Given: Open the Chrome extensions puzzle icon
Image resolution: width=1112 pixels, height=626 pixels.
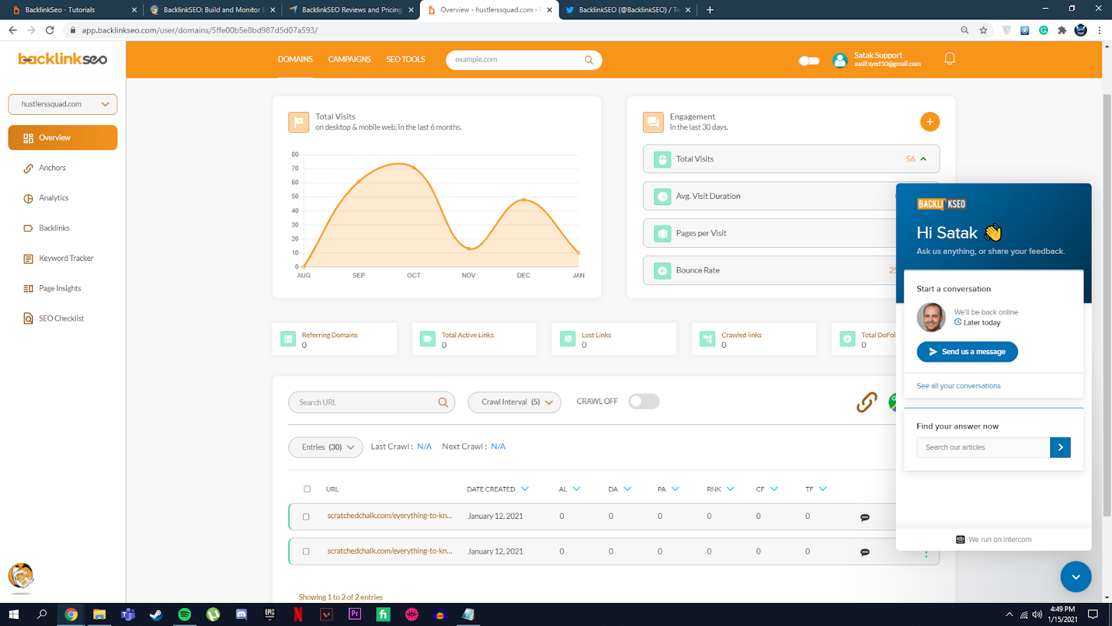Looking at the screenshot, I should pyautogui.click(x=1062, y=30).
